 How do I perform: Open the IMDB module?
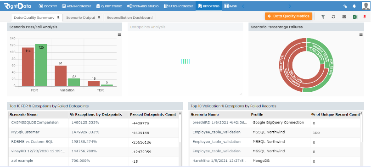click(230, 6)
